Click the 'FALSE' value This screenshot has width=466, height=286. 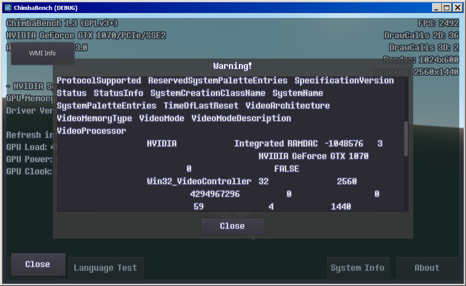(287, 169)
